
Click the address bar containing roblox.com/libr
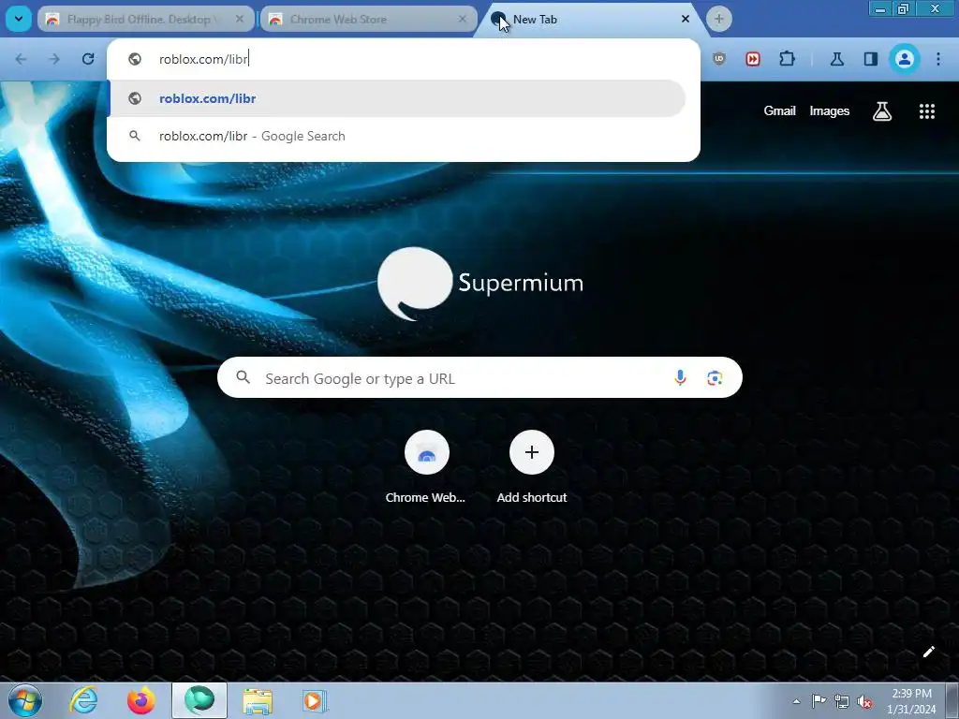pos(404,59)
